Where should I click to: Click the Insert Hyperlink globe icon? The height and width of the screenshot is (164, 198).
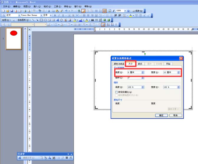click(79, 11)
